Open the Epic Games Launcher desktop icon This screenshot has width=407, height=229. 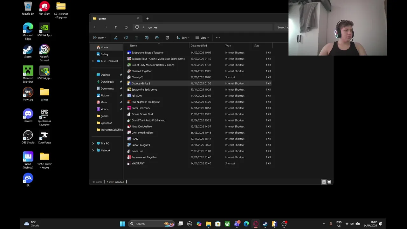click(x=45, y=118)
